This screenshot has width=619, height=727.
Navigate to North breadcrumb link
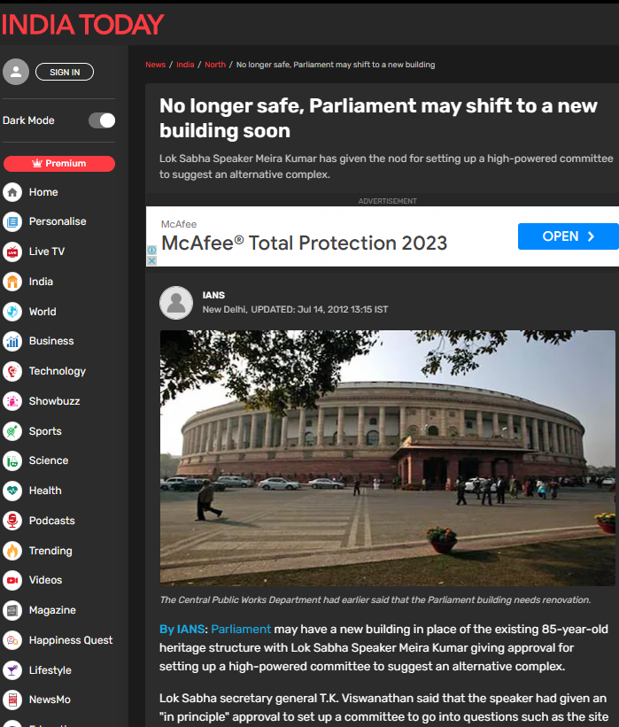tap(215, 65)
